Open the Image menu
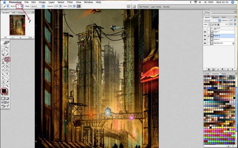The width and height of the screenshot is (238, 148). [42, 2]
